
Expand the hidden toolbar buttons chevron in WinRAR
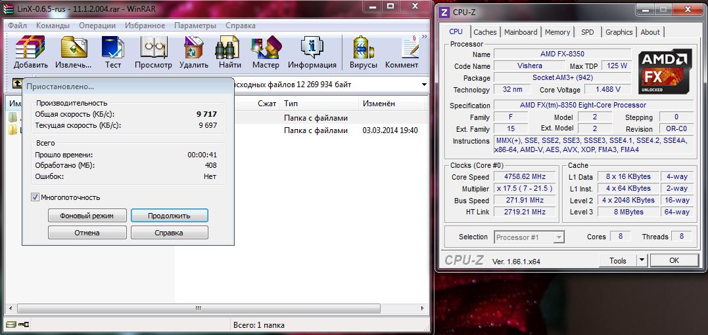(424, 37)
